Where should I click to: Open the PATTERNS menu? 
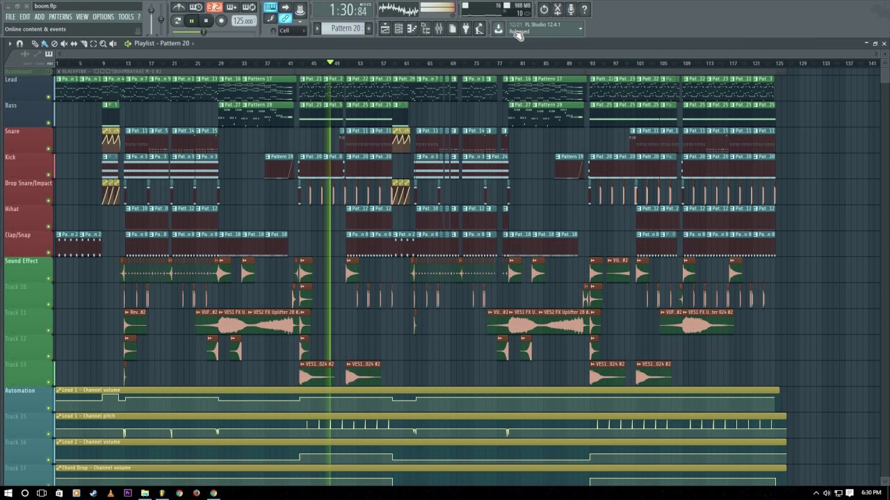pos(60,17)
